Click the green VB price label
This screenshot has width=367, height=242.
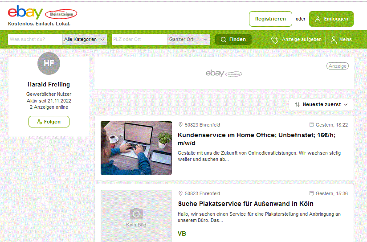coord(182,234)
